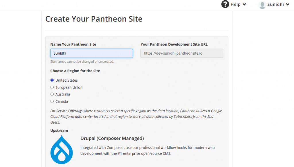
Task: Click the site name input field
Action: (91, 53)
